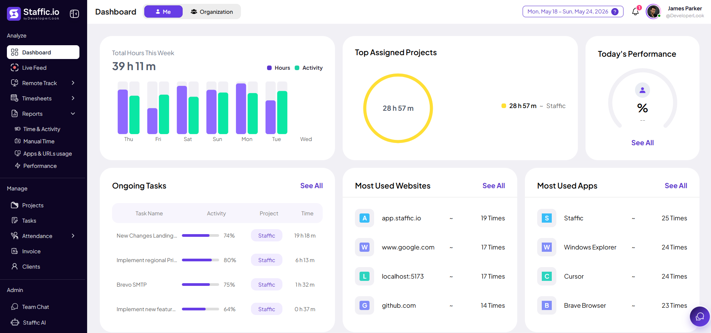Screen dimensions: 711x333
Task: Switch to the Me view toggle
Action: (x=163, y=11)
